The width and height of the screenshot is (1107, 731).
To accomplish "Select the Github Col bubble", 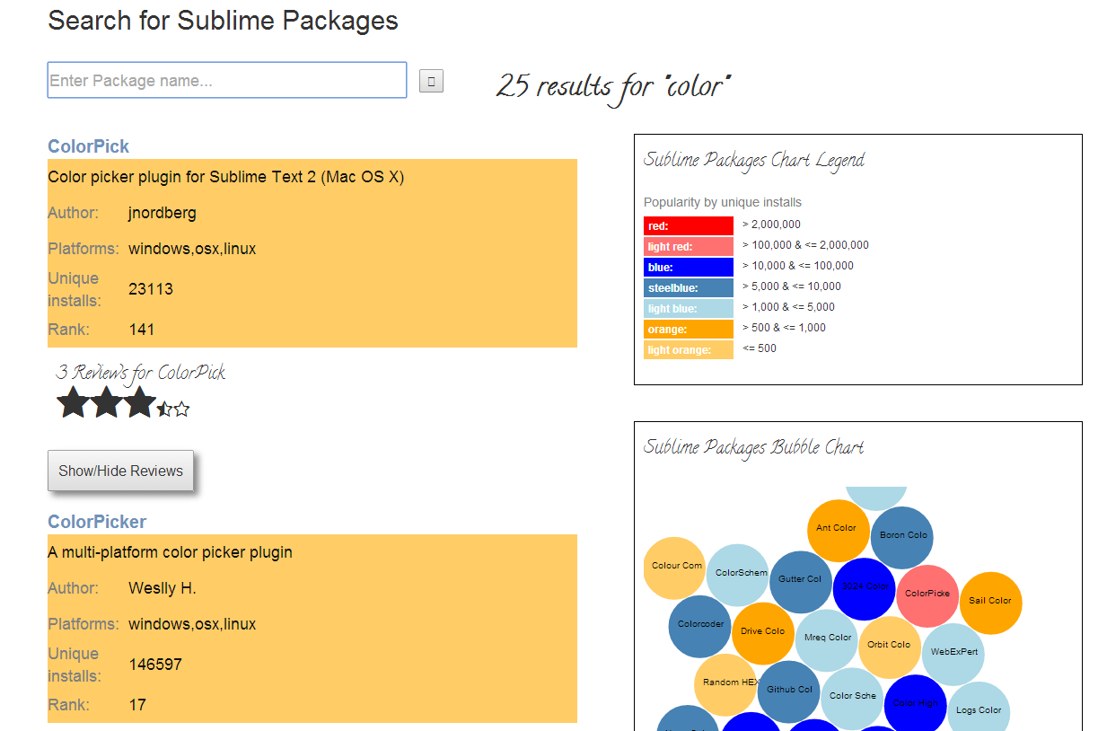I will pyautogui.click(x=789, y=691).
